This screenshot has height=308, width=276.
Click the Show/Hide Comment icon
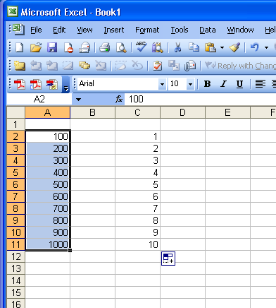[x=68, y=66]
